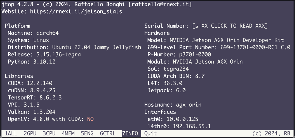Open the rnext.it jetson_stats website link
This screenshot has width=295, height=138.
pos(76,11)
